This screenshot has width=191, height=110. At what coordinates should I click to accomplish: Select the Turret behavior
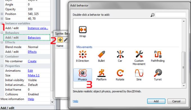click(158, 75)
